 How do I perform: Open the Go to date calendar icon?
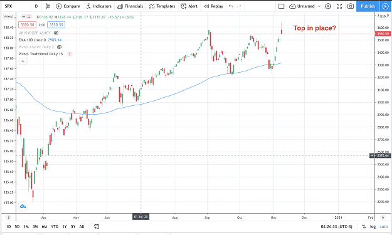[x=97, y=226]
